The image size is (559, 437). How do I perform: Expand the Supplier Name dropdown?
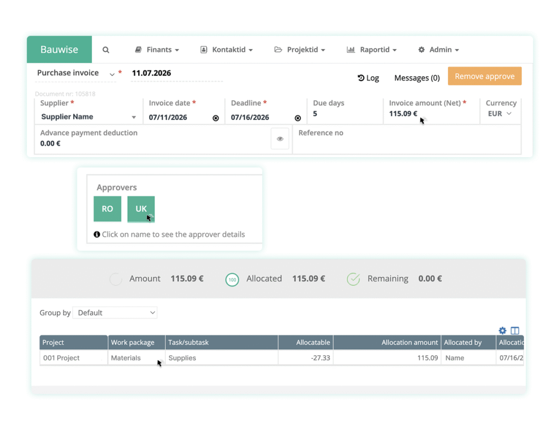[133, 117]
